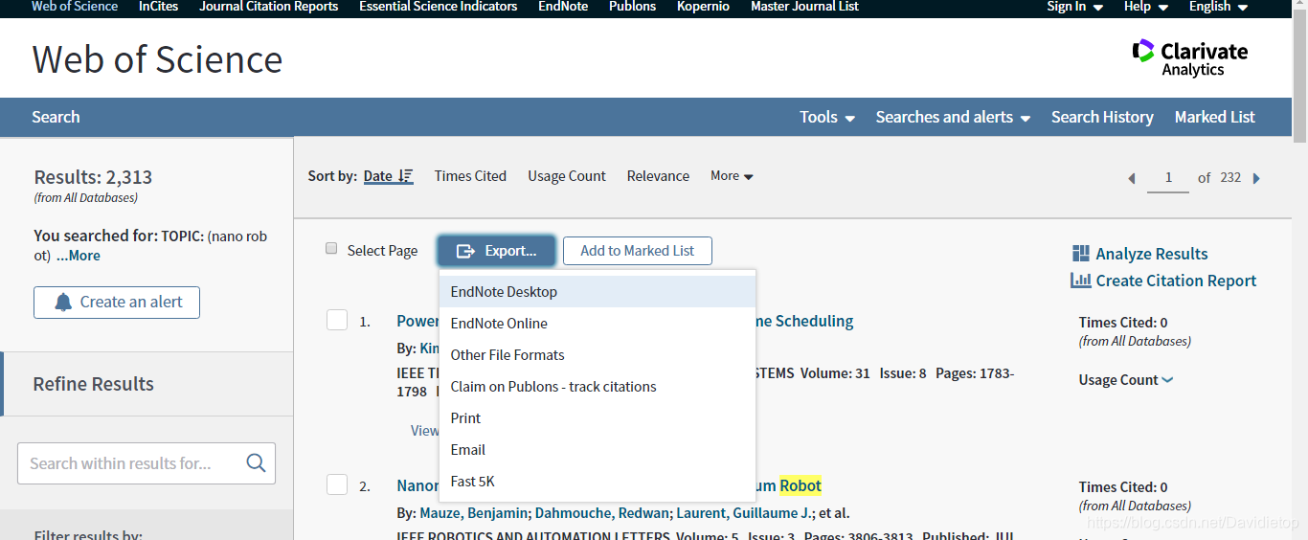Click the magnifier search icon in refine box

[256, 463]
